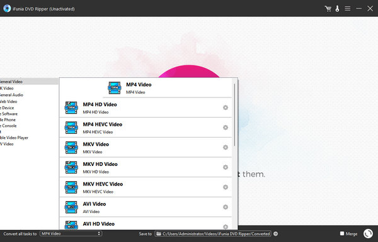Screen dimensions: 378x242
Task: Choose the MKV Video format title
Action: click(x=96, y=145)
